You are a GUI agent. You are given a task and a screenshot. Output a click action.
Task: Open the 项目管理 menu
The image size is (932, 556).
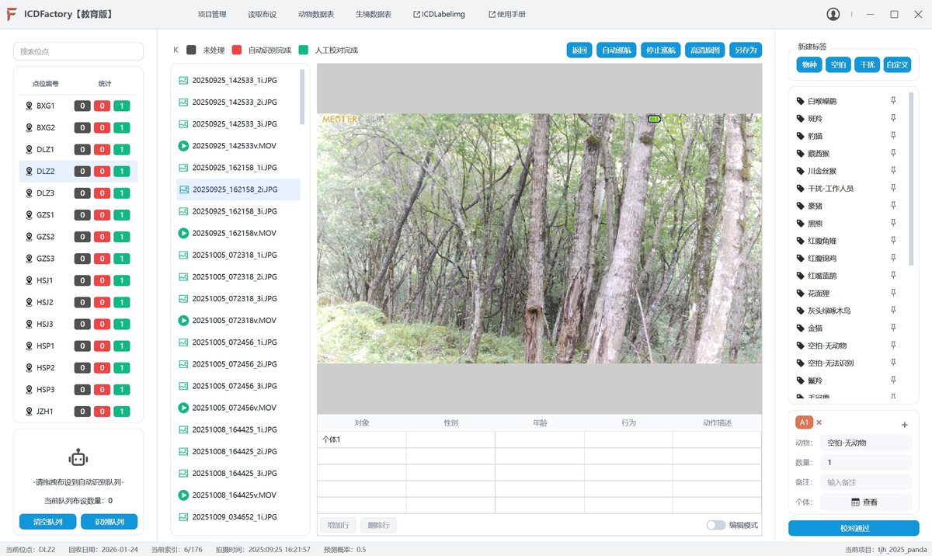click(x=212, y=14)
